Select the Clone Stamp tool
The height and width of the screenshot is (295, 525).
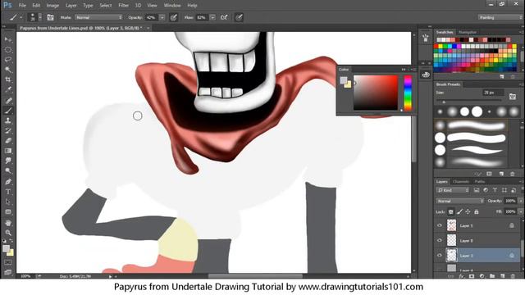click(x=8, y=120)
